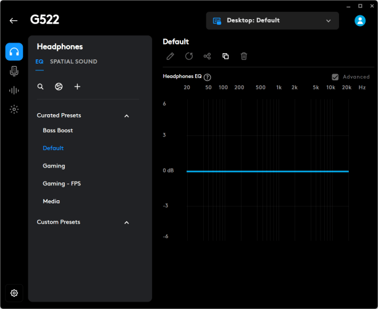This screenshot has height=309, width=378.
Task: Share the Default EQ preset
Action: (207, 56)
